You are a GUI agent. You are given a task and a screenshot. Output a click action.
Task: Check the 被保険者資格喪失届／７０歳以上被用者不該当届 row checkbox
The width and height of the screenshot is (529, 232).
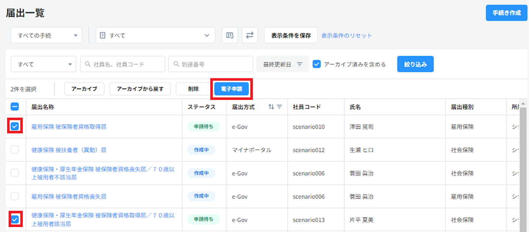click(x=14, y=173)
